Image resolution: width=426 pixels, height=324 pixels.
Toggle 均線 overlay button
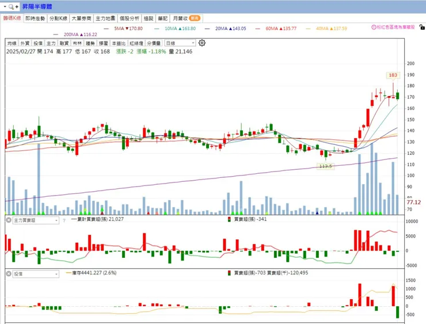pos(12,43)
